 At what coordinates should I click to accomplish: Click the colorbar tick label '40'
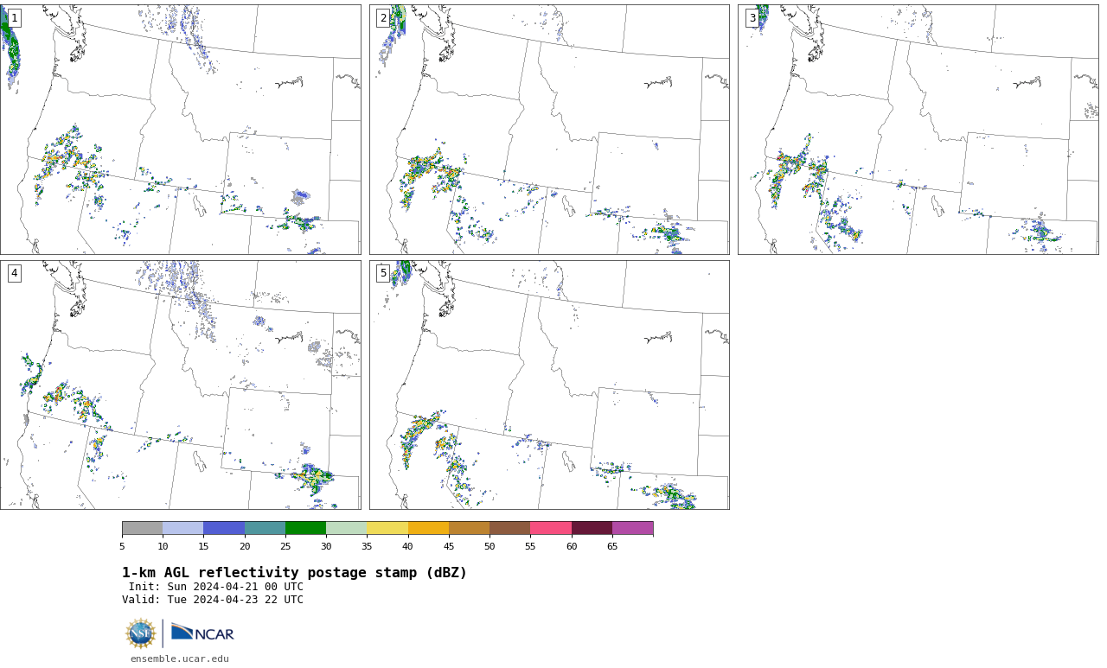tap(408, 546)
